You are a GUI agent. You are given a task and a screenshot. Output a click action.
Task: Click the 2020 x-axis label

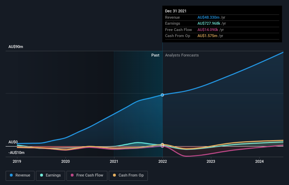[65, 162]
